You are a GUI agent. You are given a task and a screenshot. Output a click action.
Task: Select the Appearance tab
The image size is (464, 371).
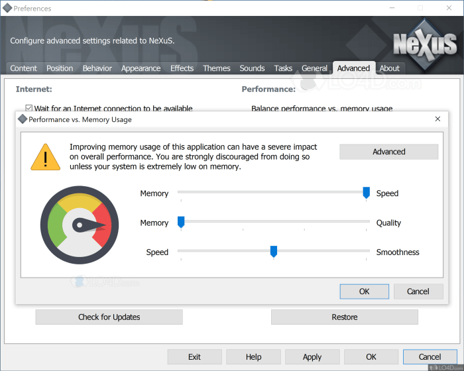tap(141, 68)
